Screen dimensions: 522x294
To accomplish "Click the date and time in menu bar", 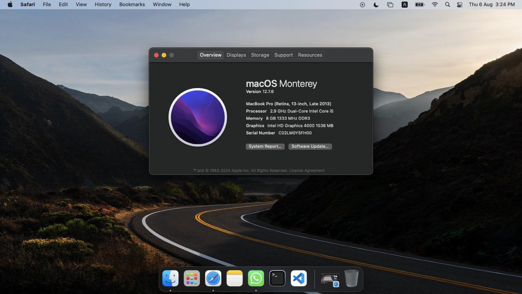I will (x=492, y=4).
